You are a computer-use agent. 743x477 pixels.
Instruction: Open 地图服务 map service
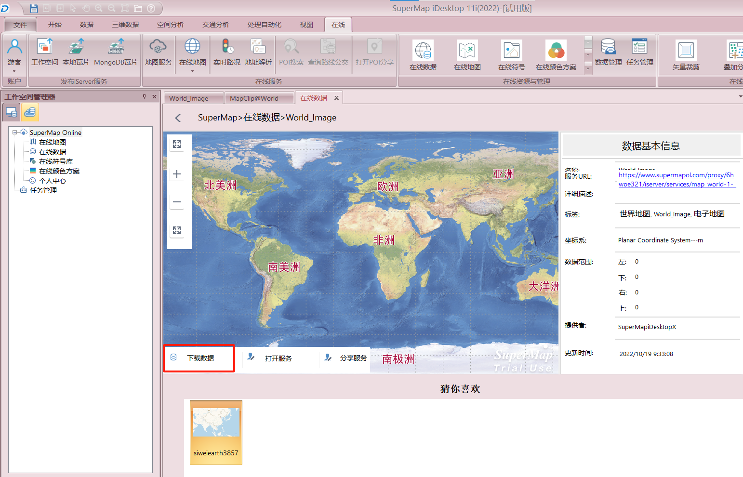click(x=158, y=52)
